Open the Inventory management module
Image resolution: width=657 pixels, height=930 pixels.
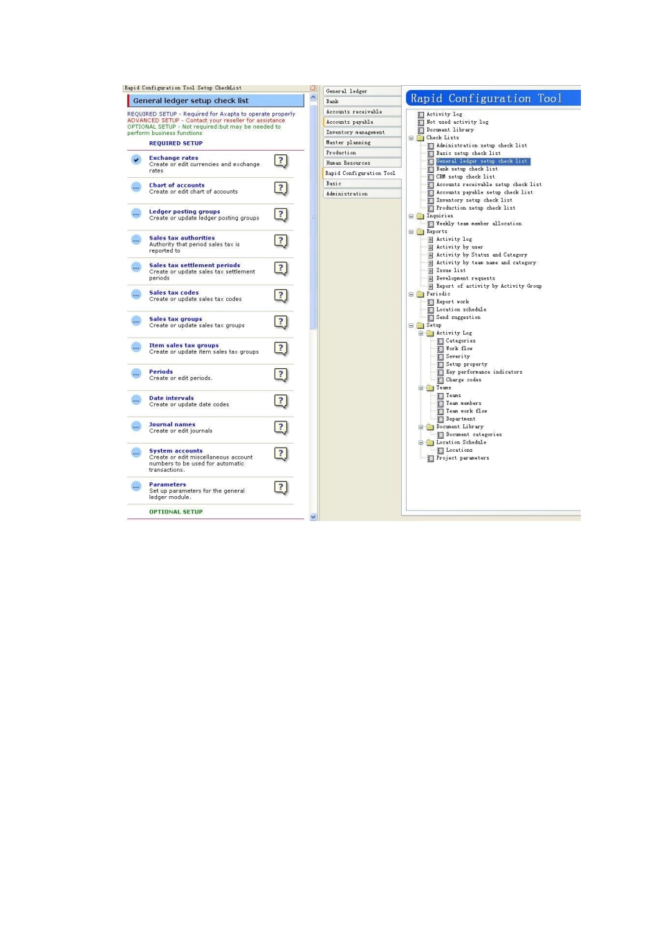point(362,132)
